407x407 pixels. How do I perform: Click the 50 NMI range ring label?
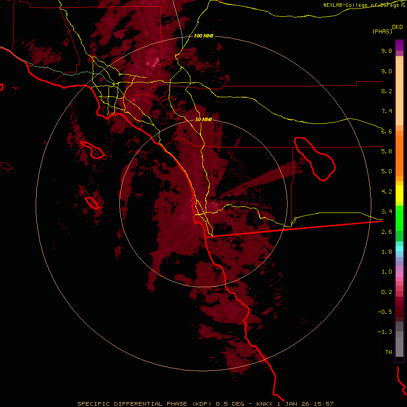tap(203, 119)
